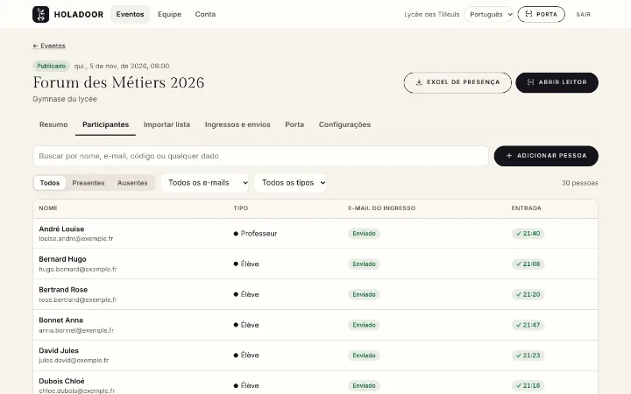631x394 pixels.
Task: Click Enviado badge for André Louise
Action: point(365,234)
